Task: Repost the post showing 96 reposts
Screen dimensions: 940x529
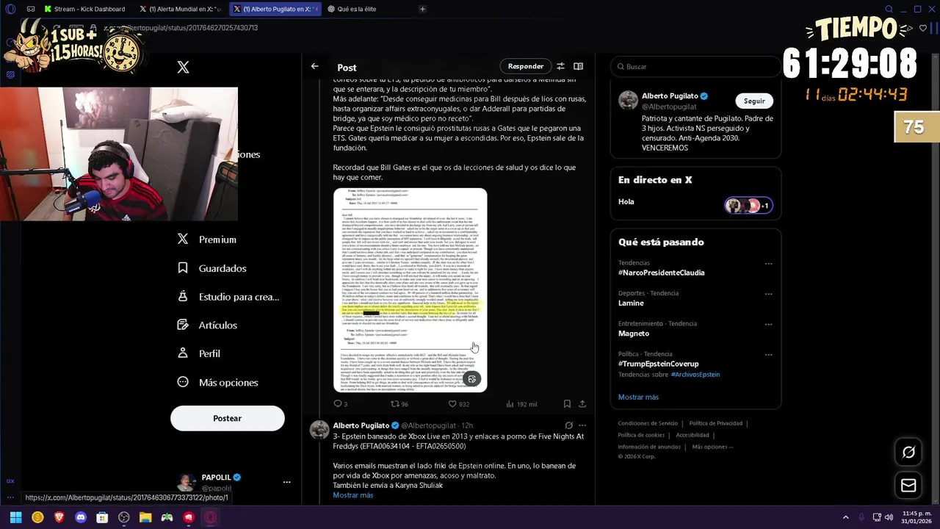Action: pyautogui.click(x=399, y=403)
